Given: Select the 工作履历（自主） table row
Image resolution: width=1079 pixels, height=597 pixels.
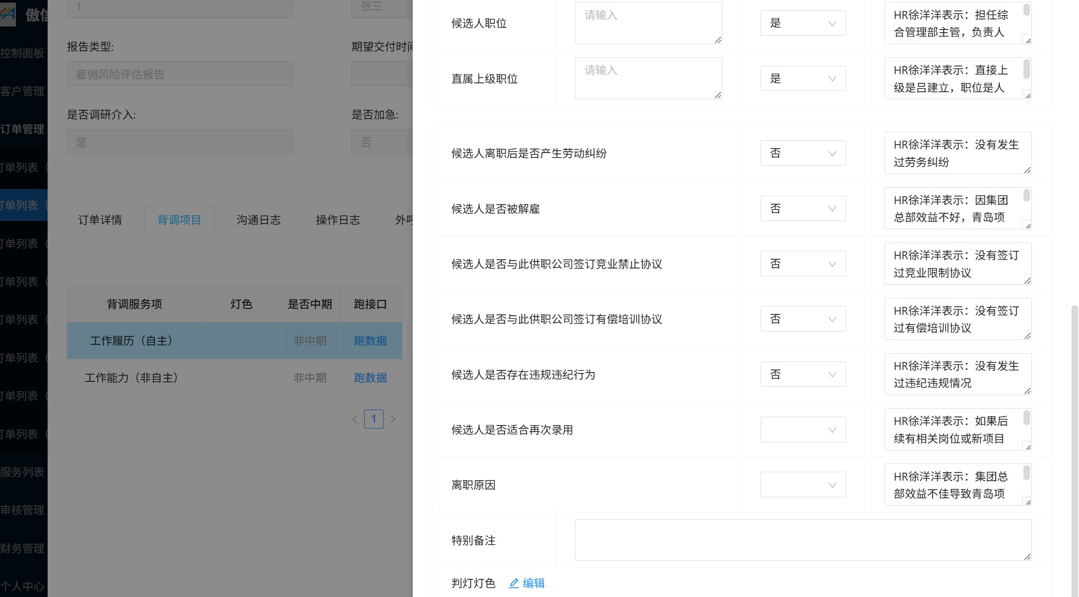Looking at the screenshot, I should [235, 340].
